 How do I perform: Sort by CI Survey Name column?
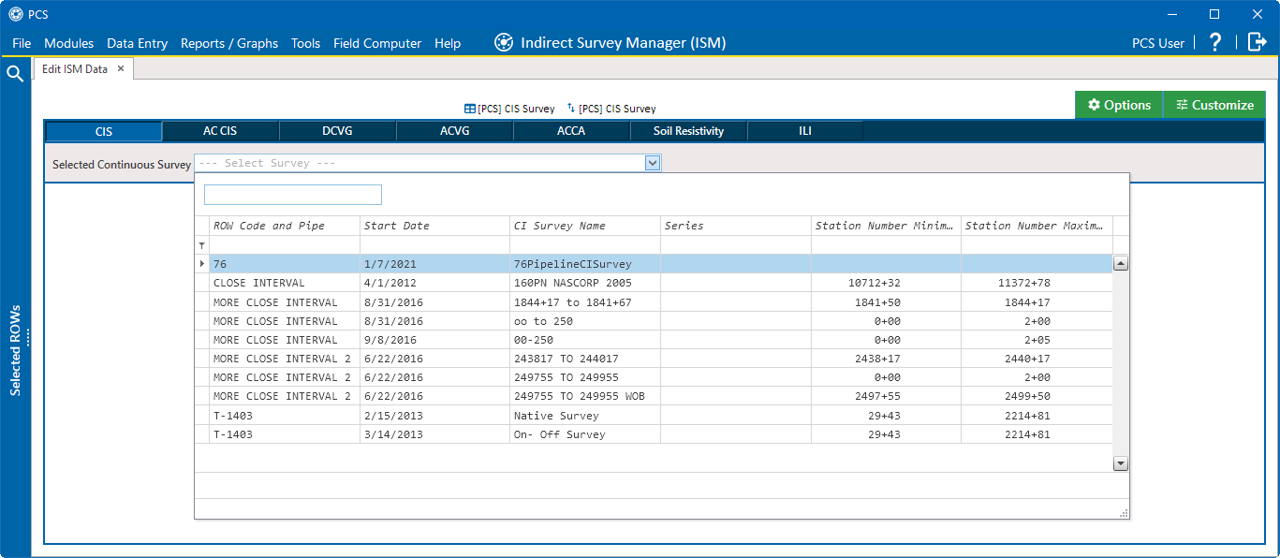click(585, 226)
